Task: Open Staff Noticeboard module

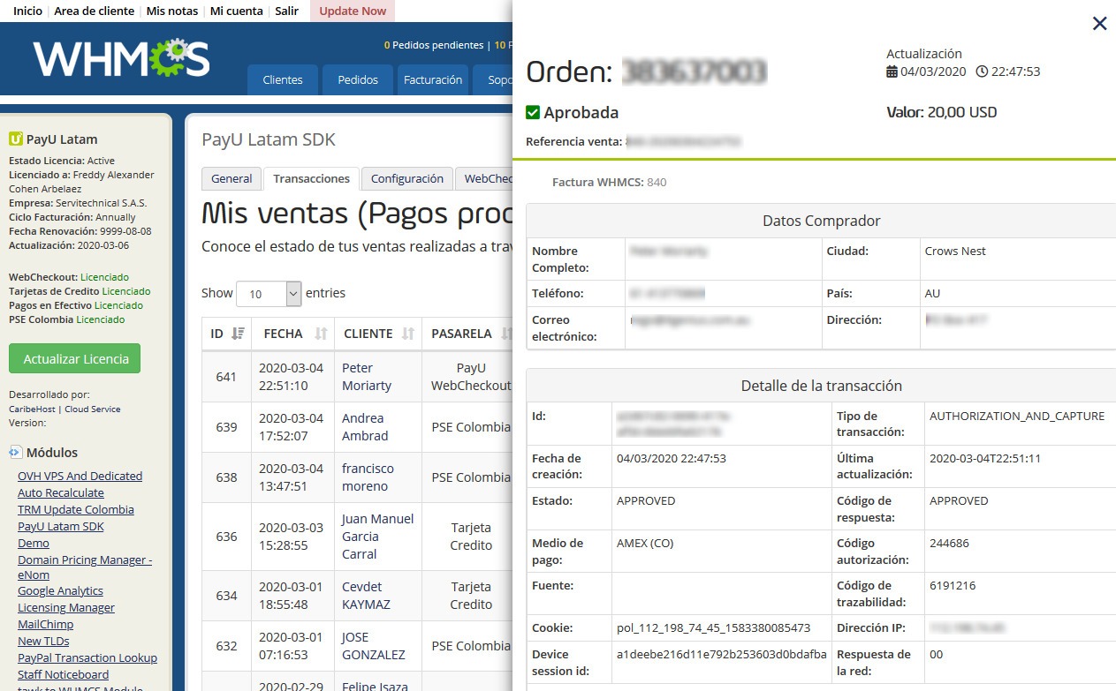Action: pyautogui.click(x=64, y=674)
